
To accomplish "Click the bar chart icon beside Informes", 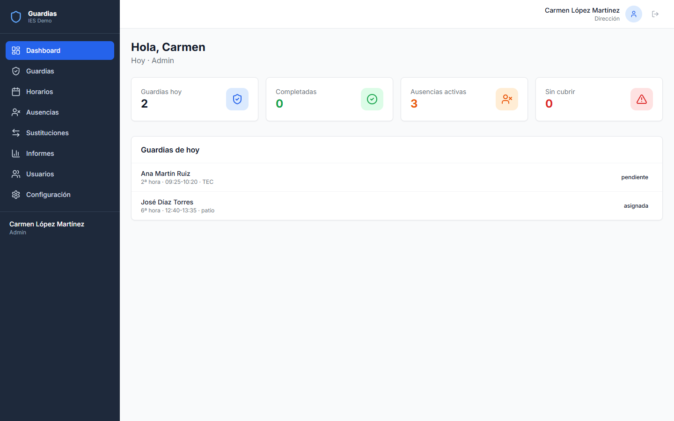I will point(16,153).
